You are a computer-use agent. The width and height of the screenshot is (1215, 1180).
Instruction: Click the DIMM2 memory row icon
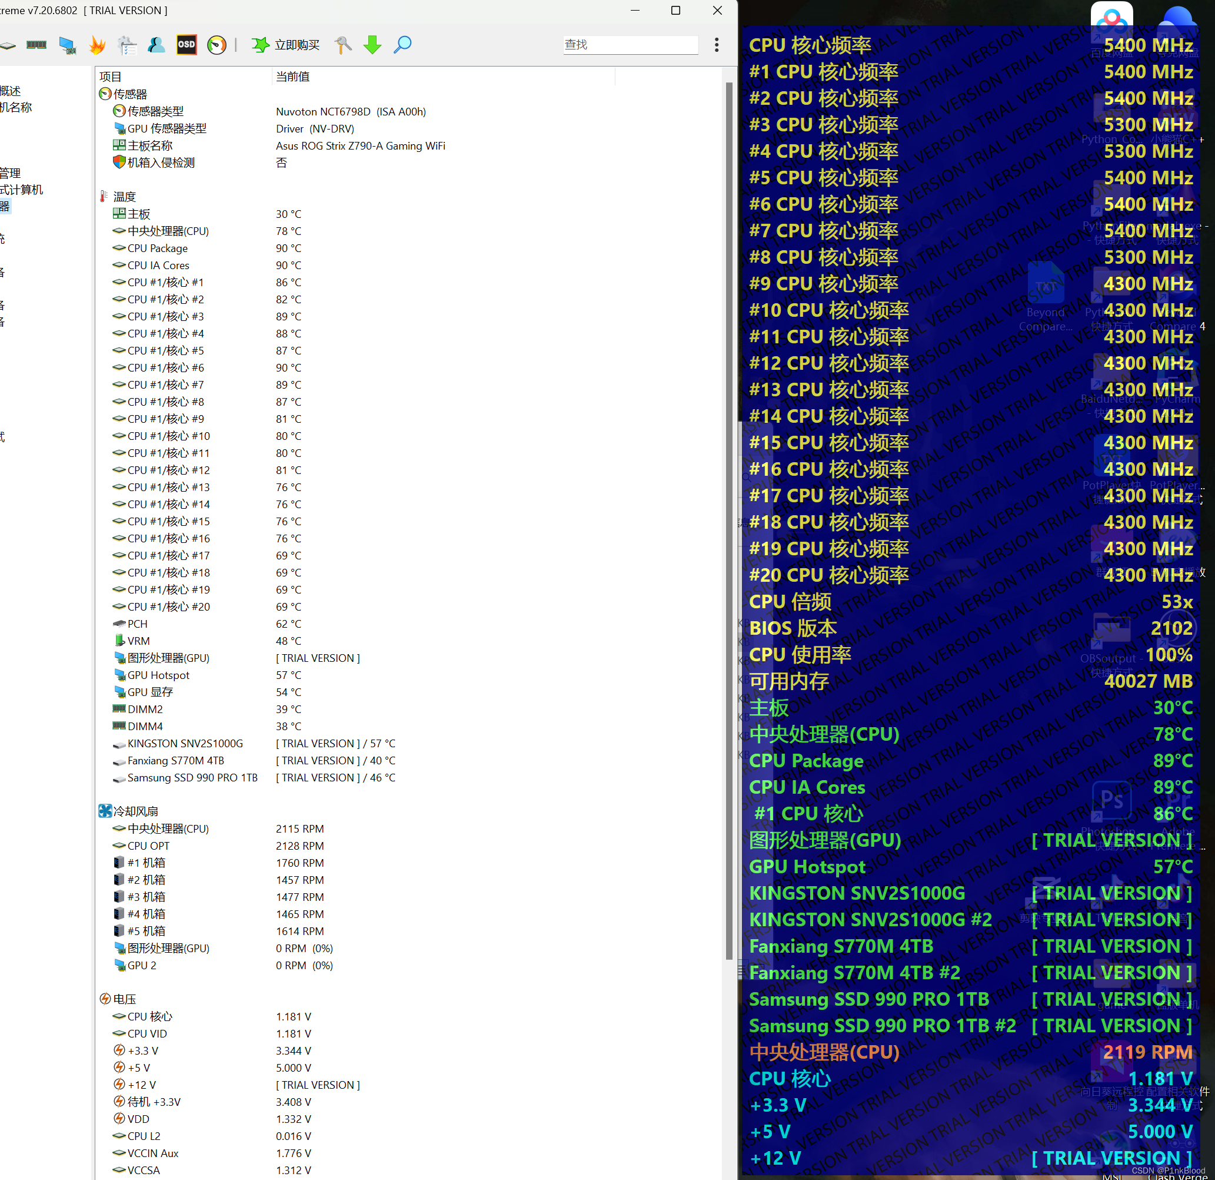coord(119,708)
